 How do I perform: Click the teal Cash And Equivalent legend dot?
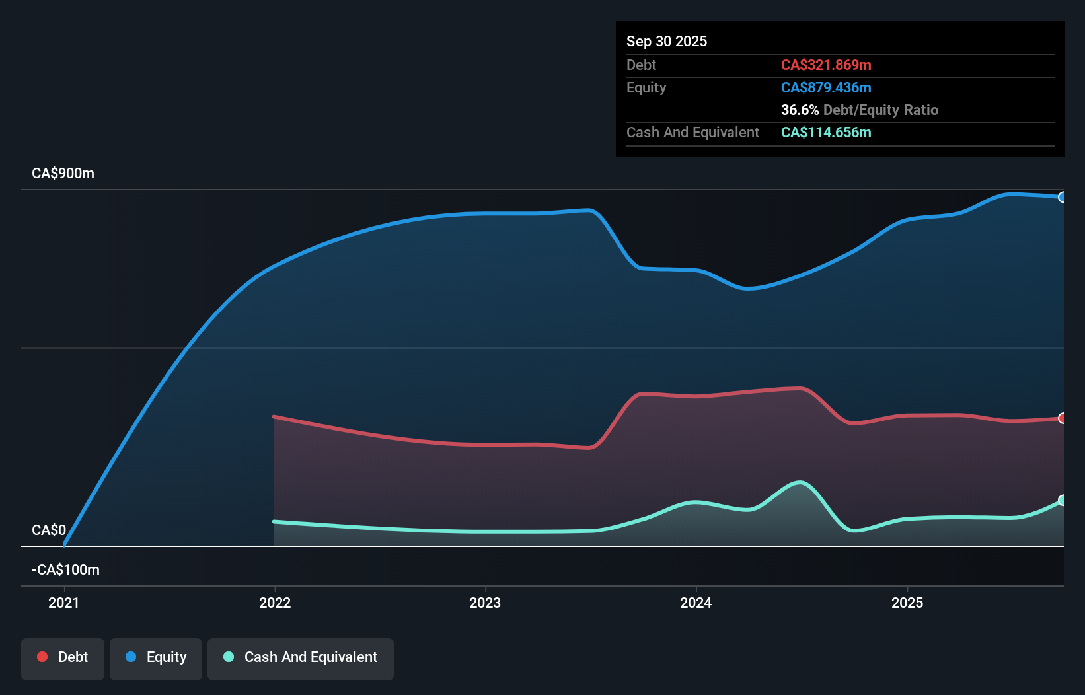pyautogui.click(x=228, y=657)
